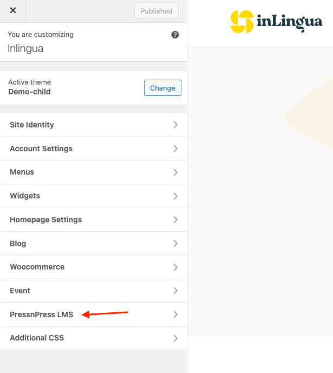
Task: Click the Demo-child active theme name
Action: [x=29, y=92]
